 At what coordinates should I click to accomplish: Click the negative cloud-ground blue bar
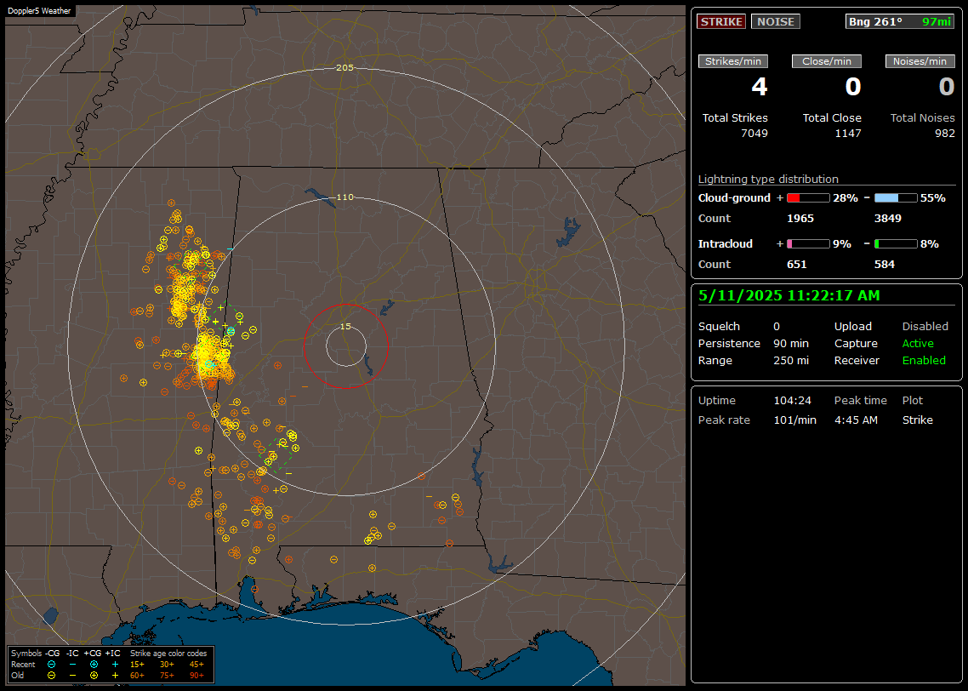(896, 198)
